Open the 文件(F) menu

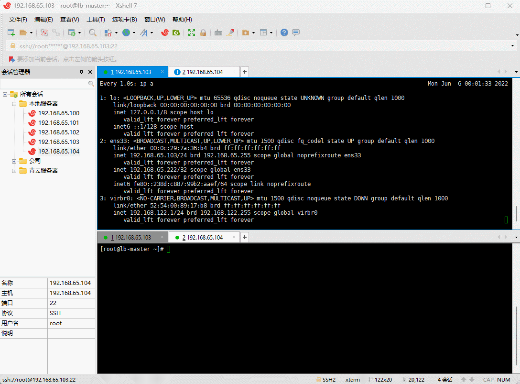coord(18,20)
